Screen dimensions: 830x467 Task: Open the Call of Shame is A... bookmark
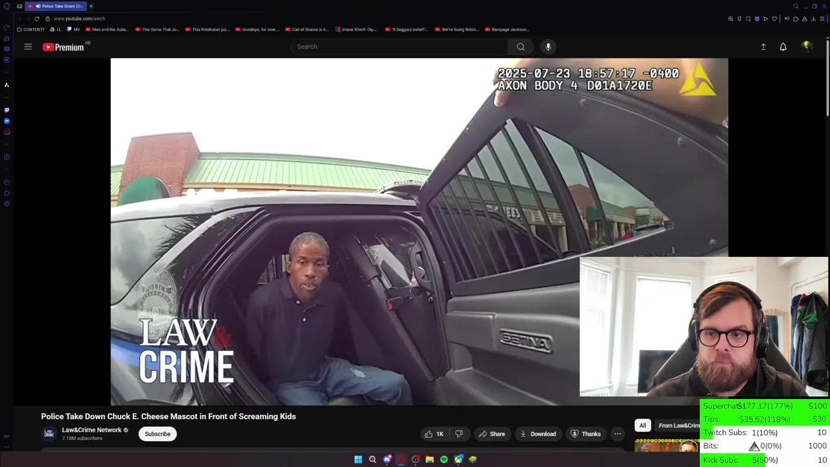(x=307, y=29)
